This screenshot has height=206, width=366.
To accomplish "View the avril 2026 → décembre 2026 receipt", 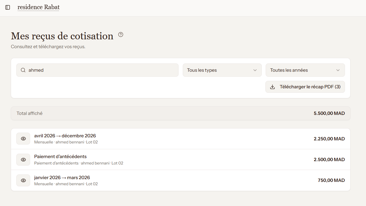I will tap(23, 139).
